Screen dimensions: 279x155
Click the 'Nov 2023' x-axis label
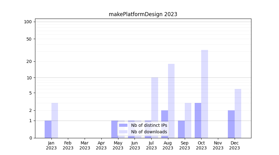pos(218,145)
